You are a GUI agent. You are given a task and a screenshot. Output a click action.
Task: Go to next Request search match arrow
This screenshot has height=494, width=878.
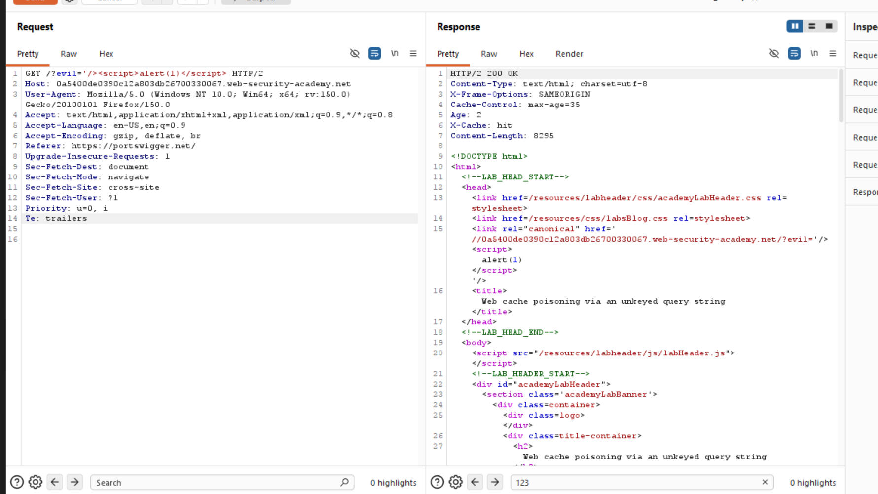point(74,482)
